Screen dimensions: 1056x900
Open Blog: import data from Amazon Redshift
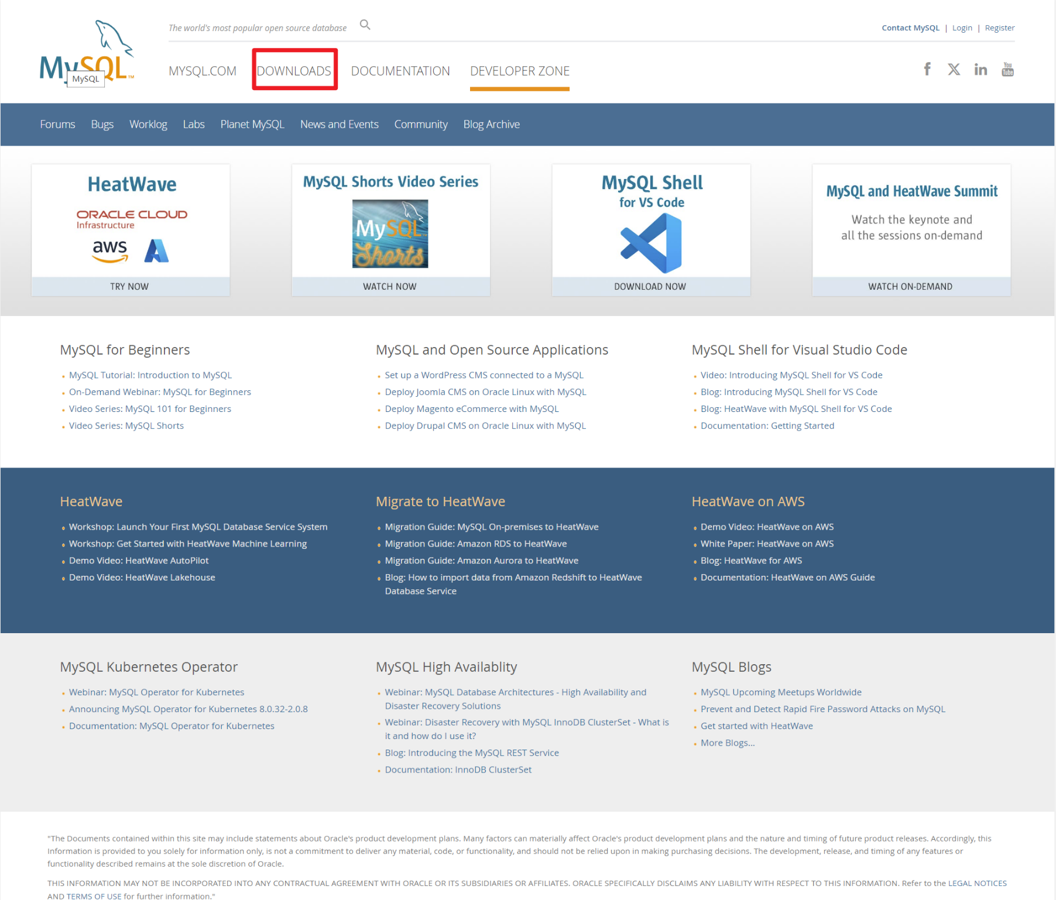pos(513,584)
